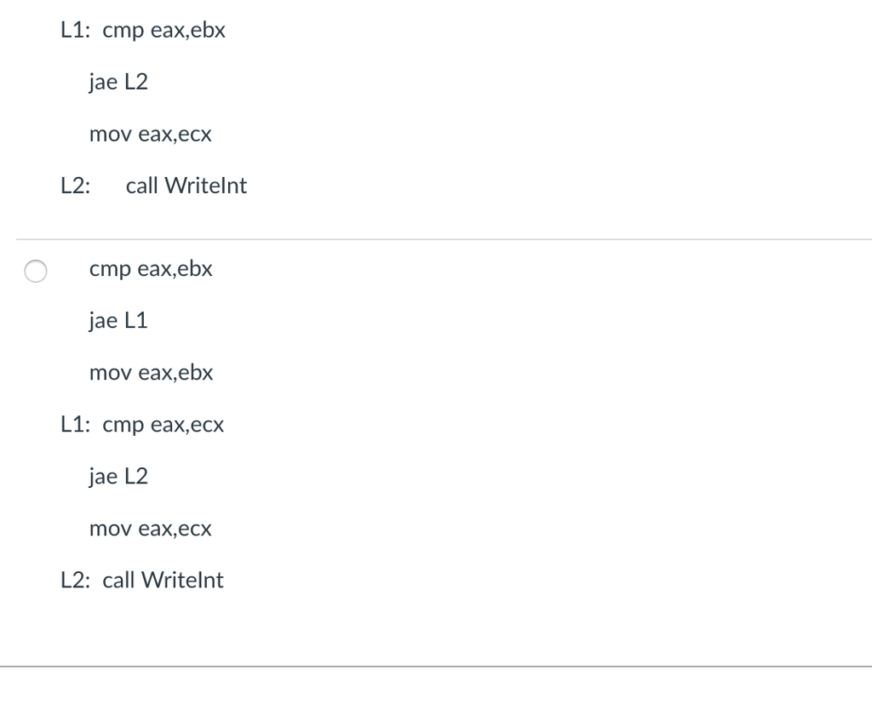Screen dimensions: 872x716
Task: Click the jae L1 line in the answer
Action: click(118, 320)
